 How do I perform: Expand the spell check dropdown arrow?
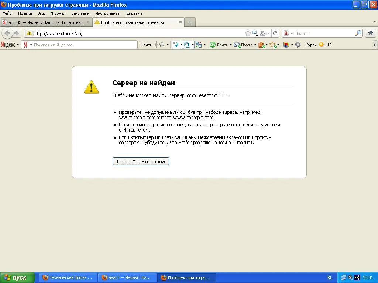tap(181, 45)
